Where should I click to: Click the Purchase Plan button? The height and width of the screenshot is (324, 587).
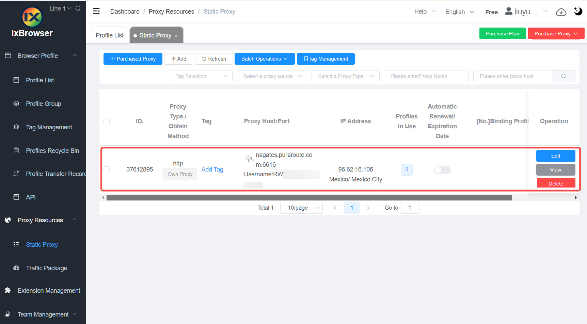point(503,33)
